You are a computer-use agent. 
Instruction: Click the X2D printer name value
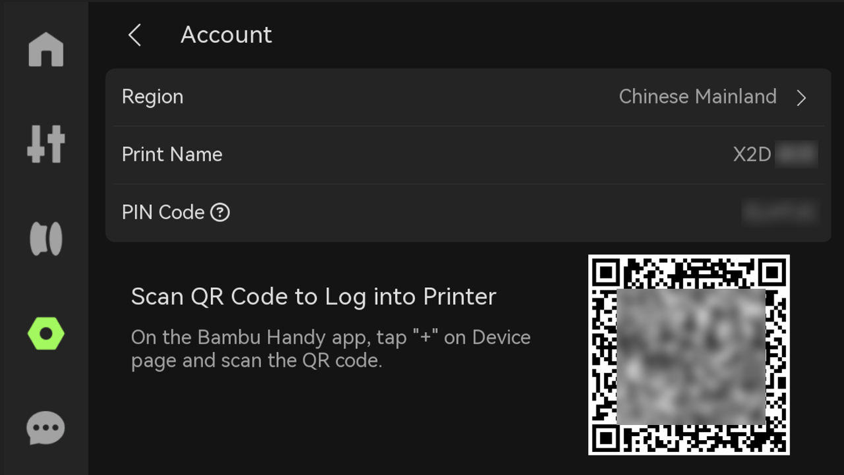click(775, 154)
